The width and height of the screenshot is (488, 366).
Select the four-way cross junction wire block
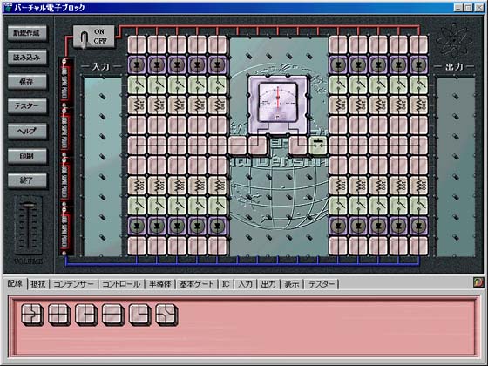point(58,315)
